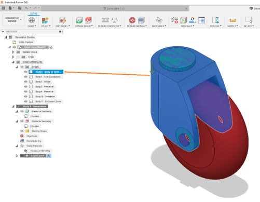Choose the Obstacle Geometry red icon
Image resolution: width=260 pixels, height=202 pixels.
click(x=88, y=20)
